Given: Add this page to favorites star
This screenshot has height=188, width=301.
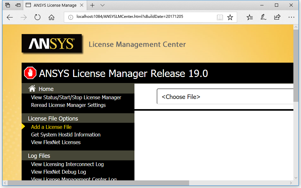Looking at the screenshot, I should [230, 17].
